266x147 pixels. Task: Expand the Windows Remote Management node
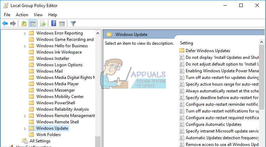point(25,116)
